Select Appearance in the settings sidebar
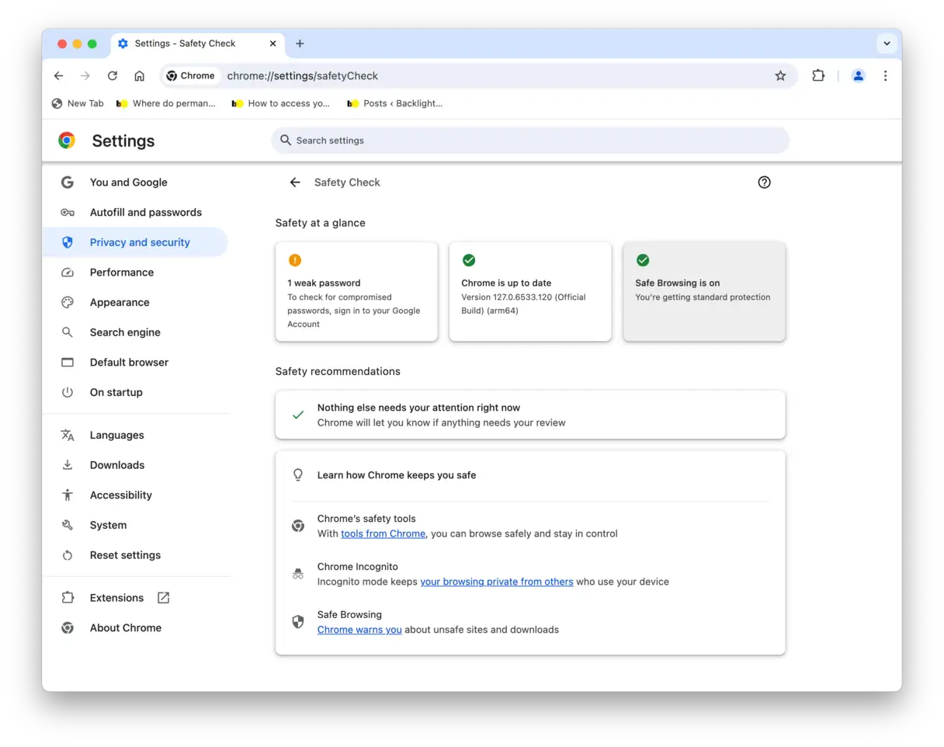The width and height of the screenshot is (944, 747). tap(120, 303)
